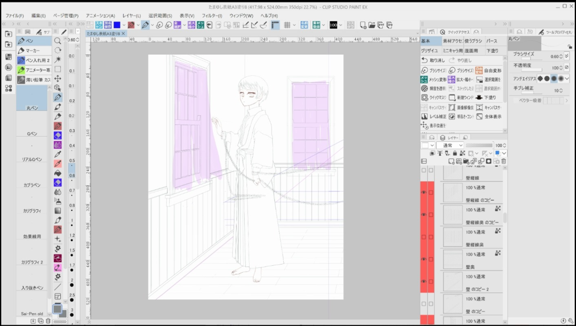This screenshot has height=326, width=576.
Task: Expand the anti-aliasing options dropdown
Action: click(566, 78)
